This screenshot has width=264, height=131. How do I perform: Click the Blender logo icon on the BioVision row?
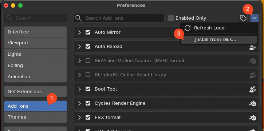[x=253, y=61]
